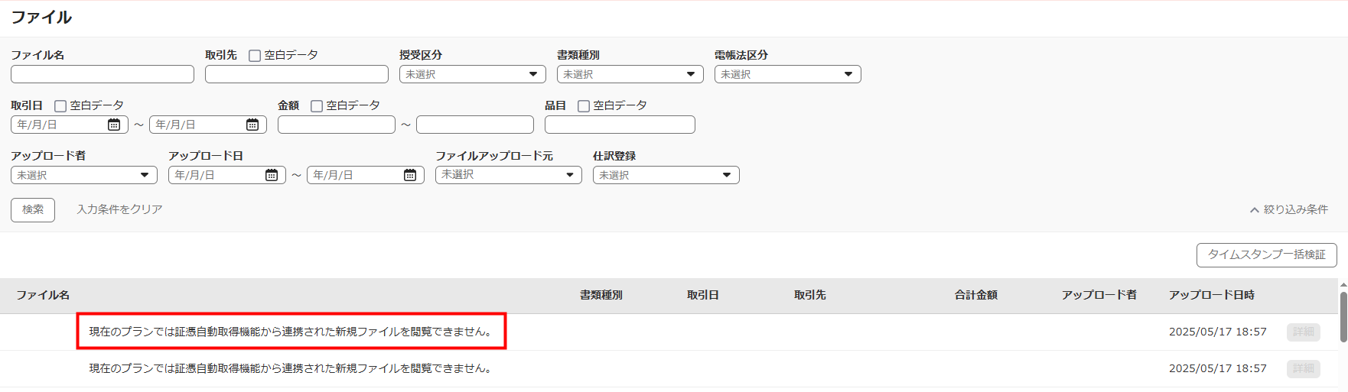Click second row's plan restriction message
This screenshot has width=1348, height=392.
[291, 368]
